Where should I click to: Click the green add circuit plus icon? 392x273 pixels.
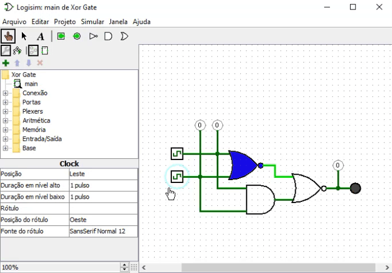click(x=6, y=63)
